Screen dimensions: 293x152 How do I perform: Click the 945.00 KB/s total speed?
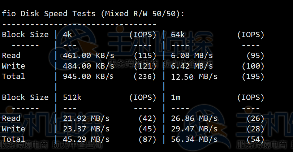pos(88,77)
